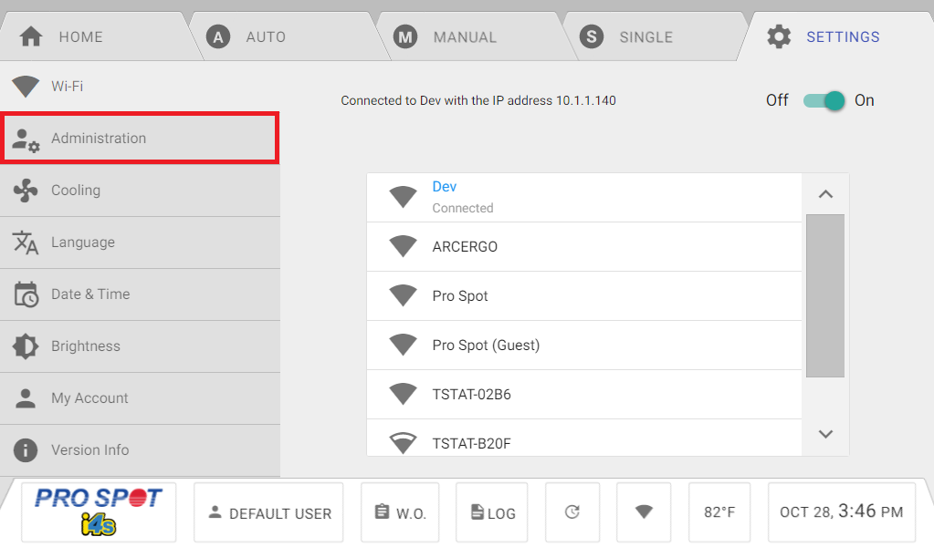
Task: Click the history clock button
Action: click(x=572, y=512)
